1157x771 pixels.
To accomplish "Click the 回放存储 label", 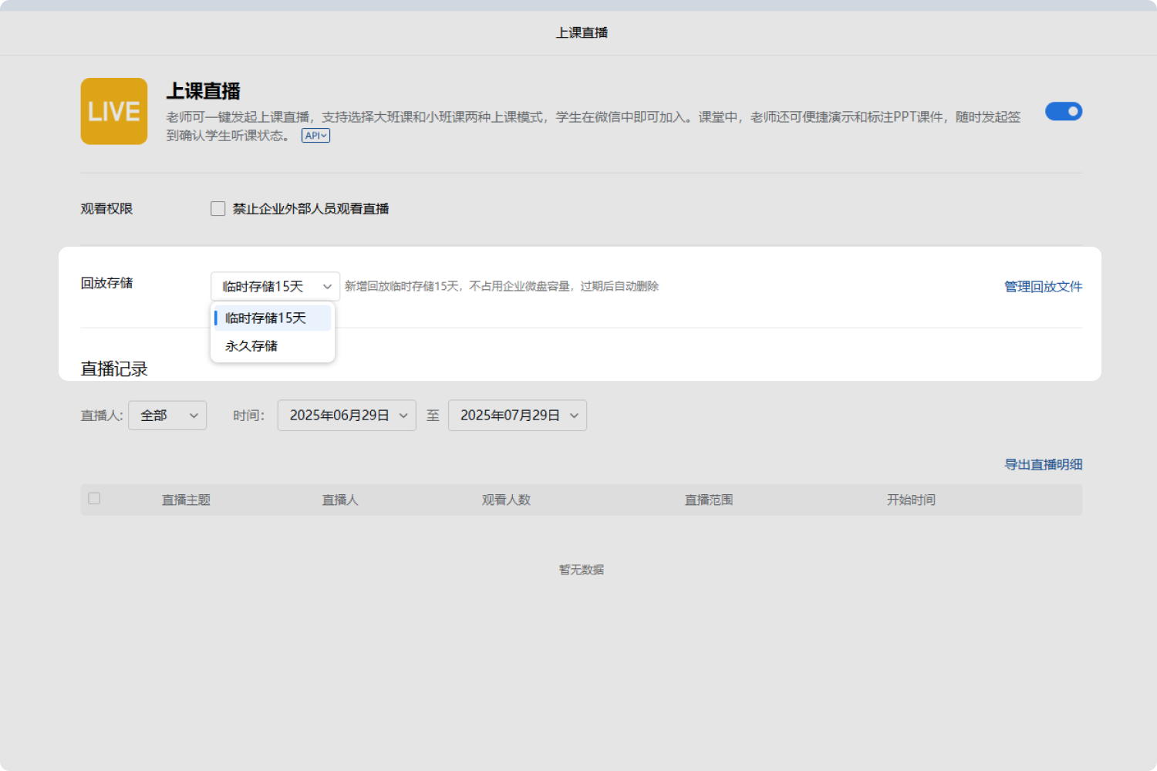I will click(x=106, y=283).
